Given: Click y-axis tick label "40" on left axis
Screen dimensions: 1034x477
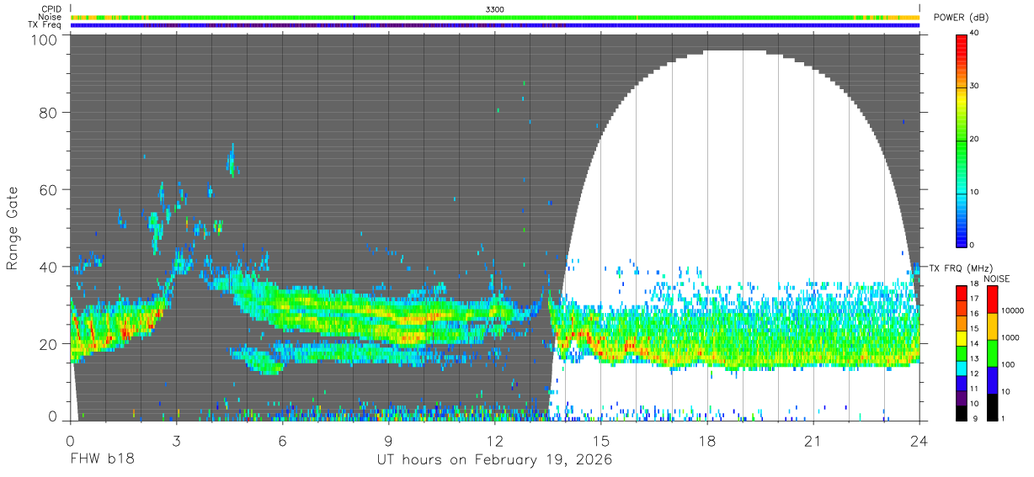Looking at the screenshot, I should pyautogui.click(x=50, y=267).
